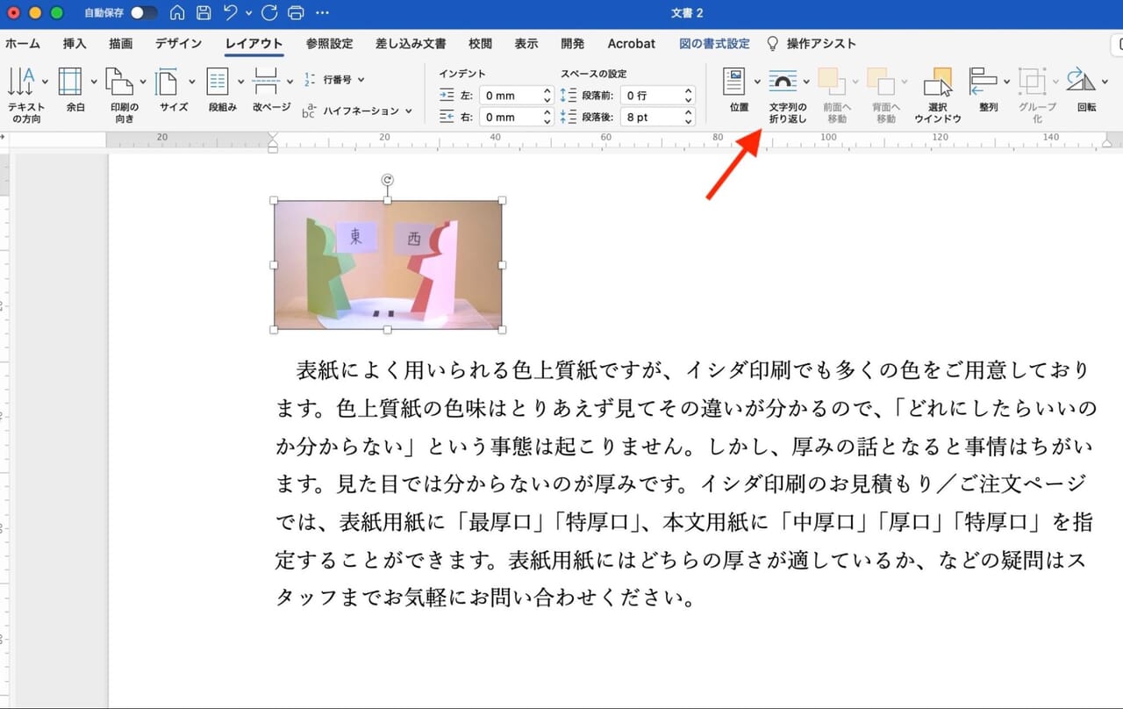Toggle the 自動保存 autosave switch
Image resolution: width=1123 pixels, height=709 pixels.
(144, 13)
